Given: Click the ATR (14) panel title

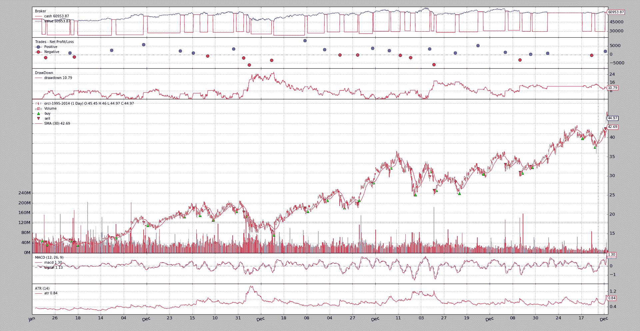Looking at the screenshot, I should point(42,289).
